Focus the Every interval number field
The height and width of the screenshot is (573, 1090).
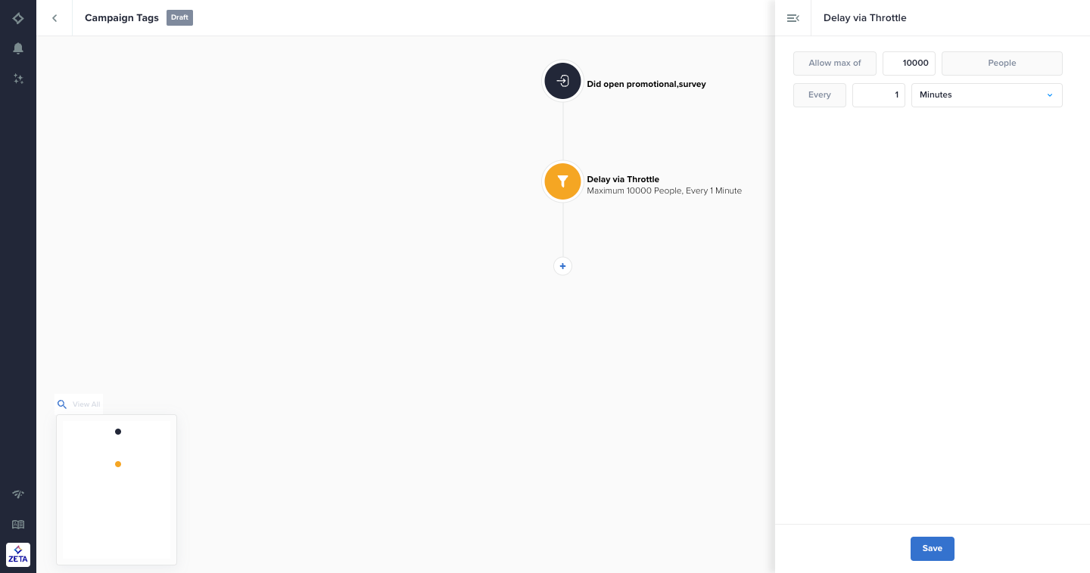point(878,95)
